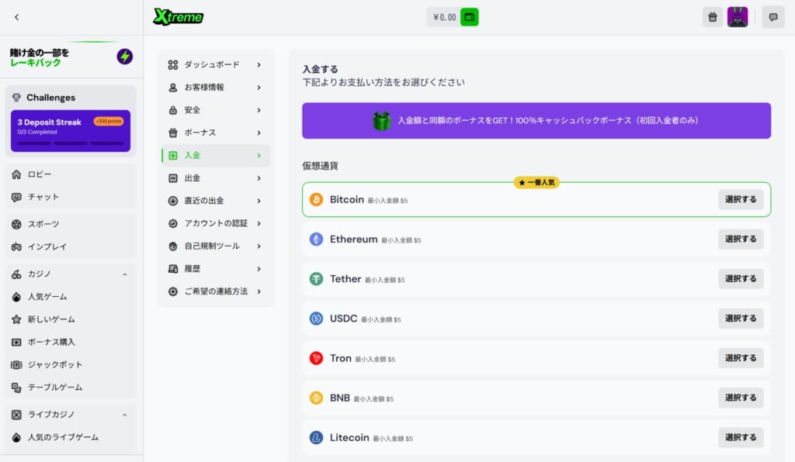This screenshot has height=462, width=795.
Task: Click 選択する for Litecoin
Action: pos(741,437)
